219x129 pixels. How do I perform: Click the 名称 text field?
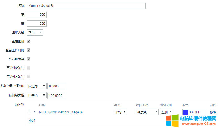pos(86,6)
